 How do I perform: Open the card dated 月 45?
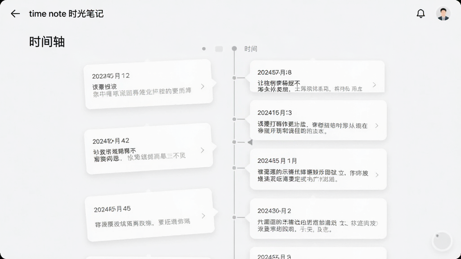tap(149, 215)
